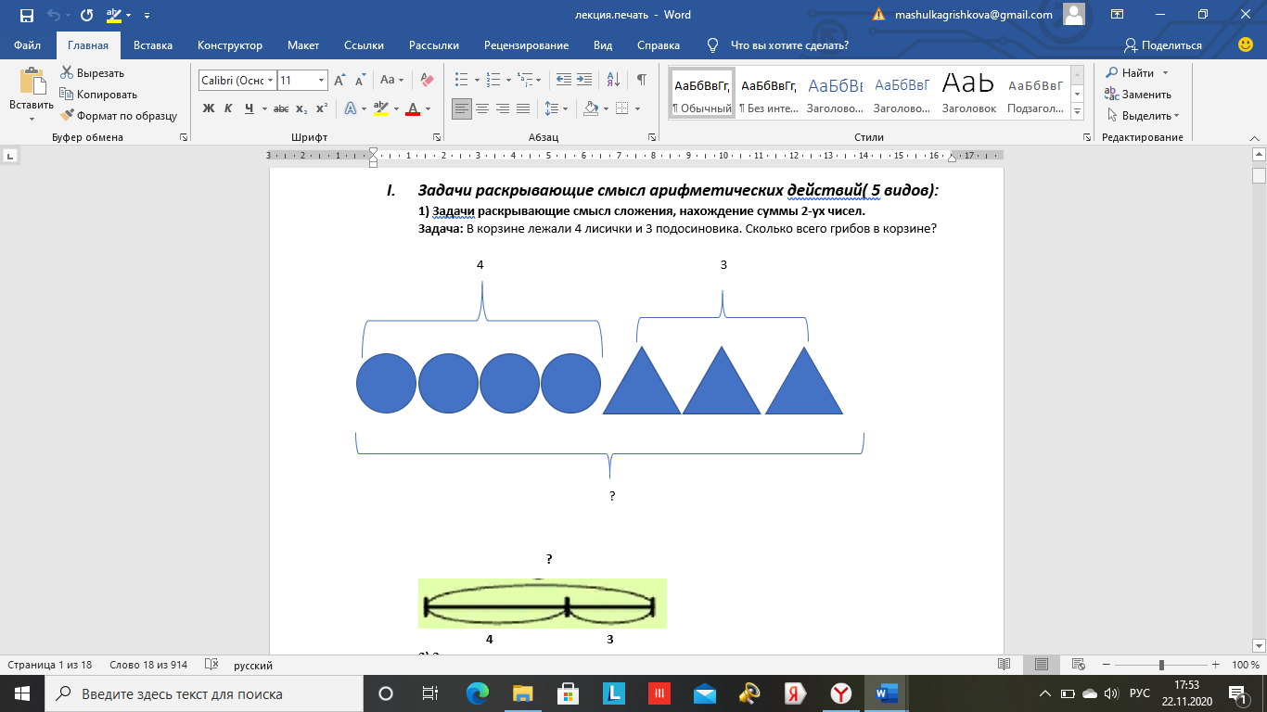1267x712 pixels.
Task: Toggle subscript x₂ formatting
Action: click(301, 108)
